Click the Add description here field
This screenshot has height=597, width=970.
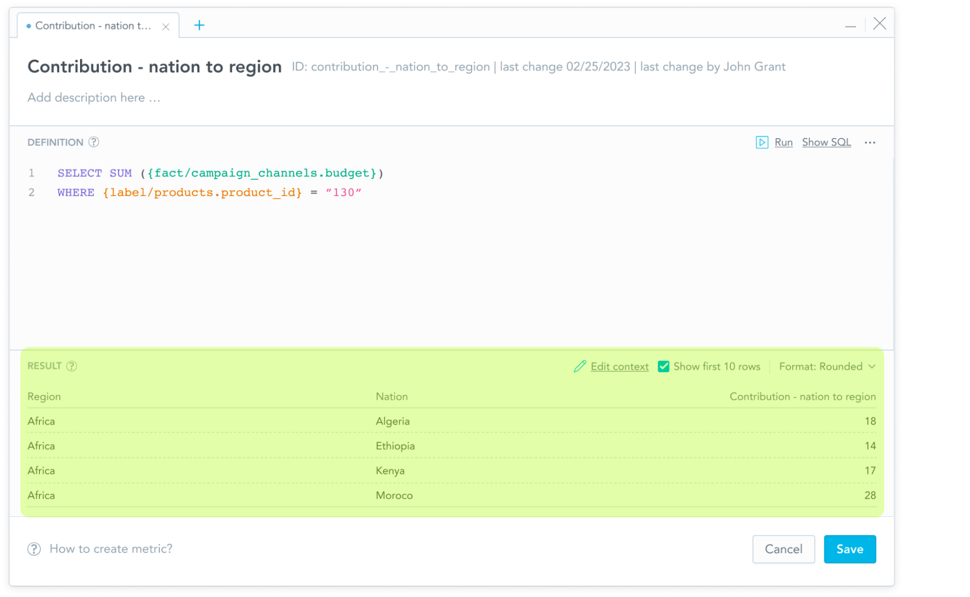pyautogui.click(x=94, y=97)
